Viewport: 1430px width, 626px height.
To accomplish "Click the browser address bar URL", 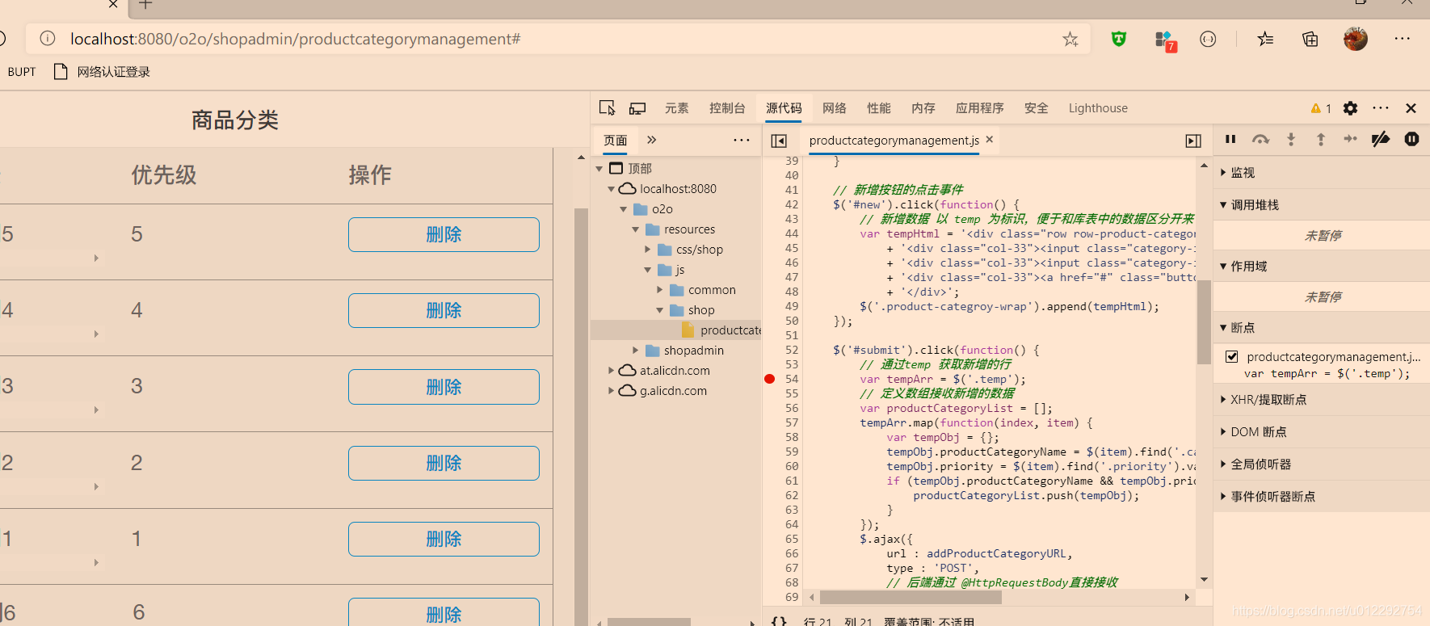I will click(296, 39).
